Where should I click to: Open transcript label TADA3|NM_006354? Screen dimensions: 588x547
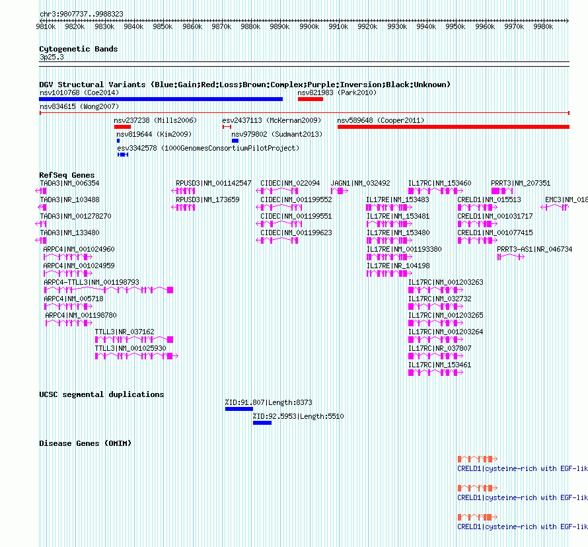click(69, 184)
